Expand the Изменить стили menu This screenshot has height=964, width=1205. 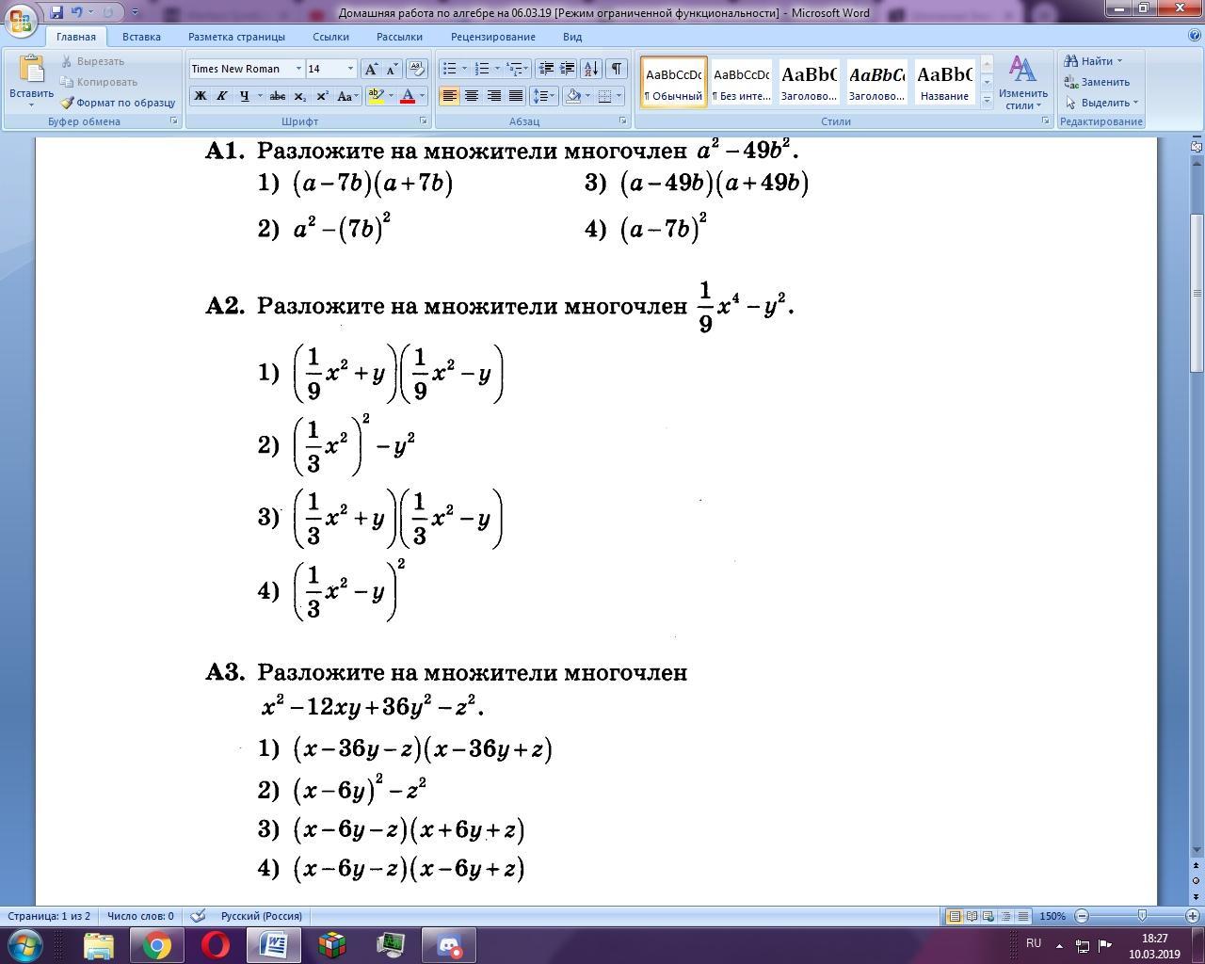tap(1023, 82)
